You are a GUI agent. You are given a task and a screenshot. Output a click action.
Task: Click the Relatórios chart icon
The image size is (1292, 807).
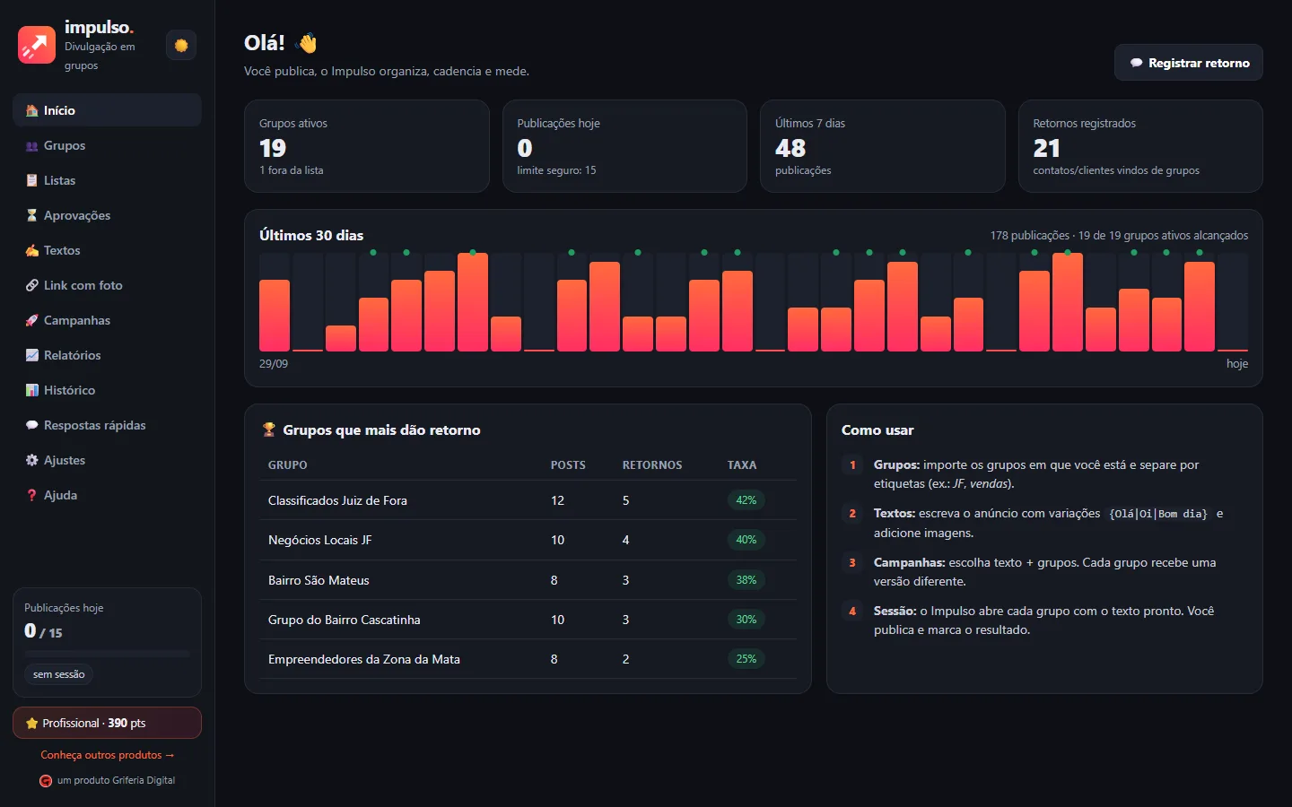tap(32, 355)
